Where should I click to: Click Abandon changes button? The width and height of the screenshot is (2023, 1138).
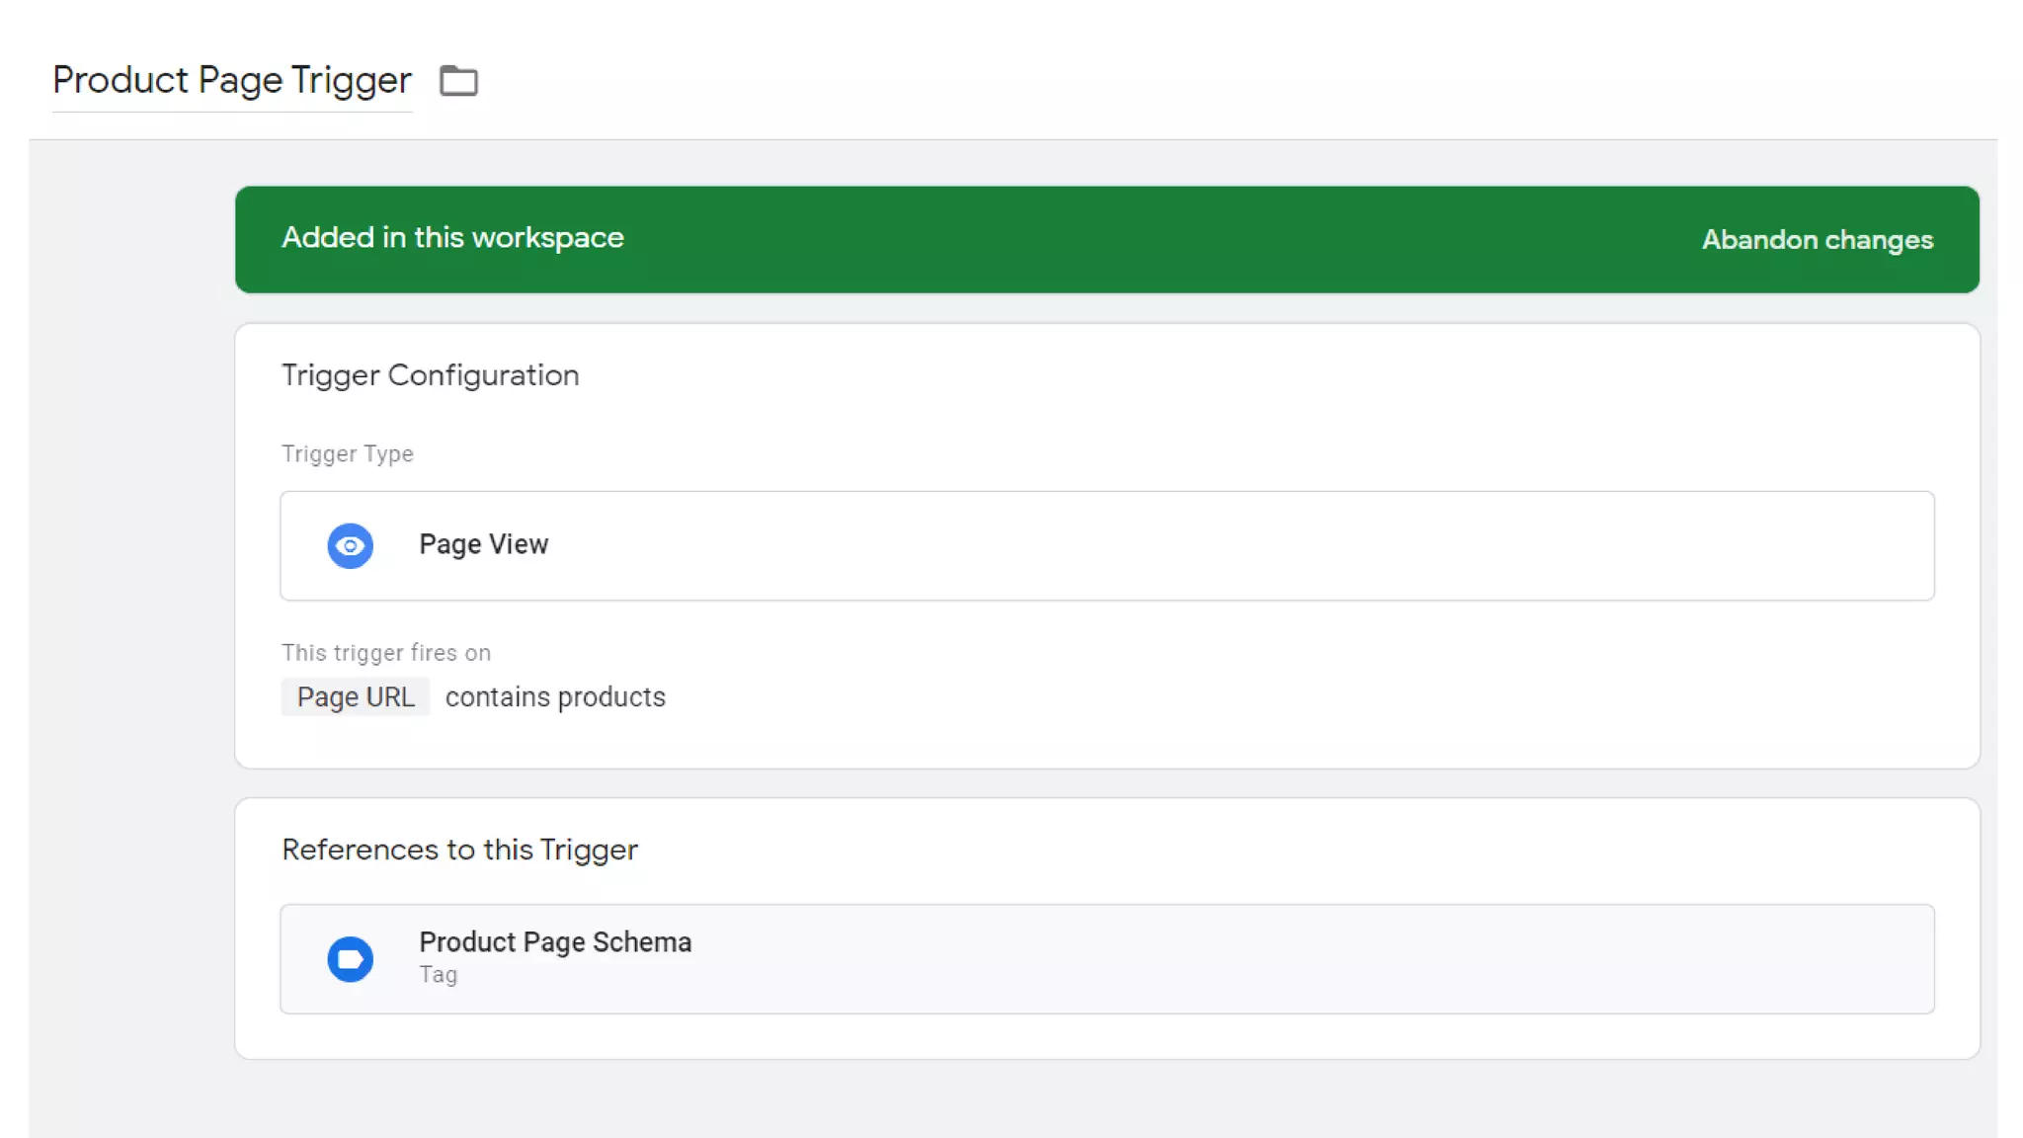(1817, 240)
